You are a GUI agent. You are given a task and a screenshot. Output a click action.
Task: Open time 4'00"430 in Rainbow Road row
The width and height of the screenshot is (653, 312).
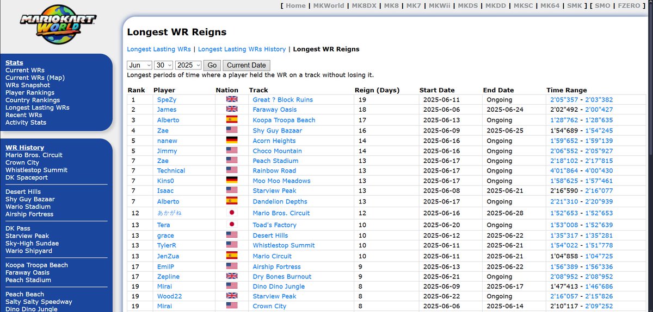[x=600, y=170]
